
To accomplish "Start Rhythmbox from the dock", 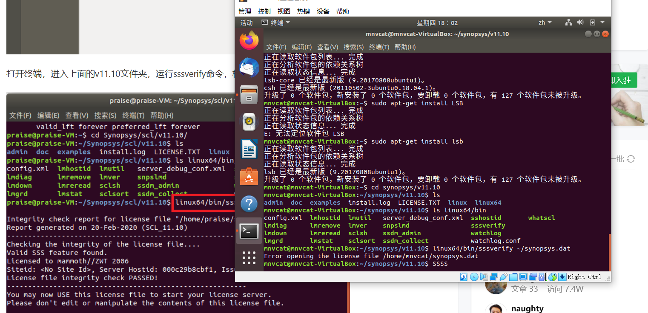I will tap(249, 122).
